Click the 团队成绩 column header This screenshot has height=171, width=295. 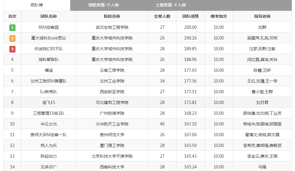(x=191, y=16)
